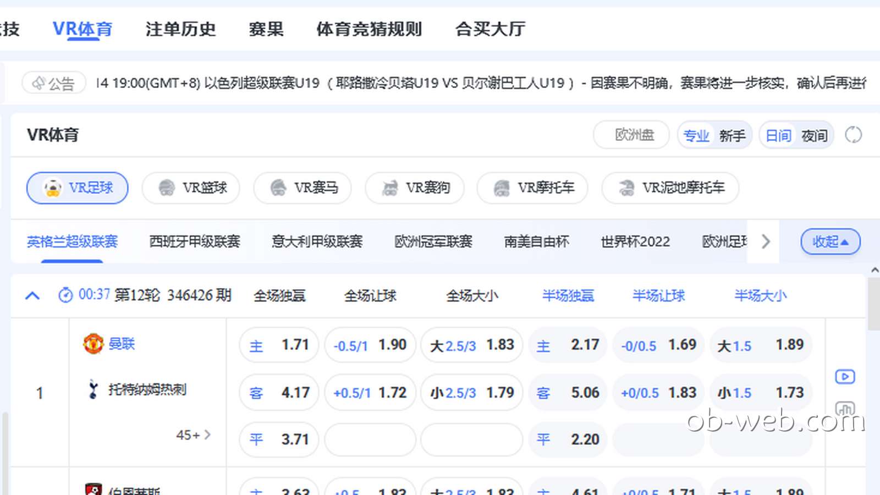Screen dimensions: 880x495
Task: Collapse round 12 with the up chevron
Action: (32, 296)
